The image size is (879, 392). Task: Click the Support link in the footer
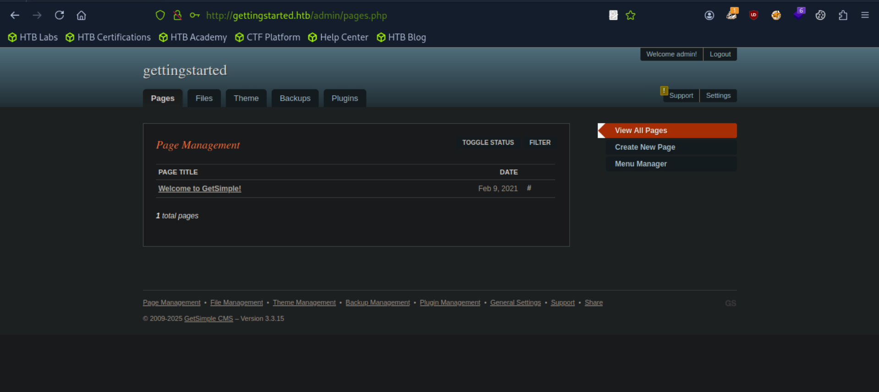click(x=563, y=303)
